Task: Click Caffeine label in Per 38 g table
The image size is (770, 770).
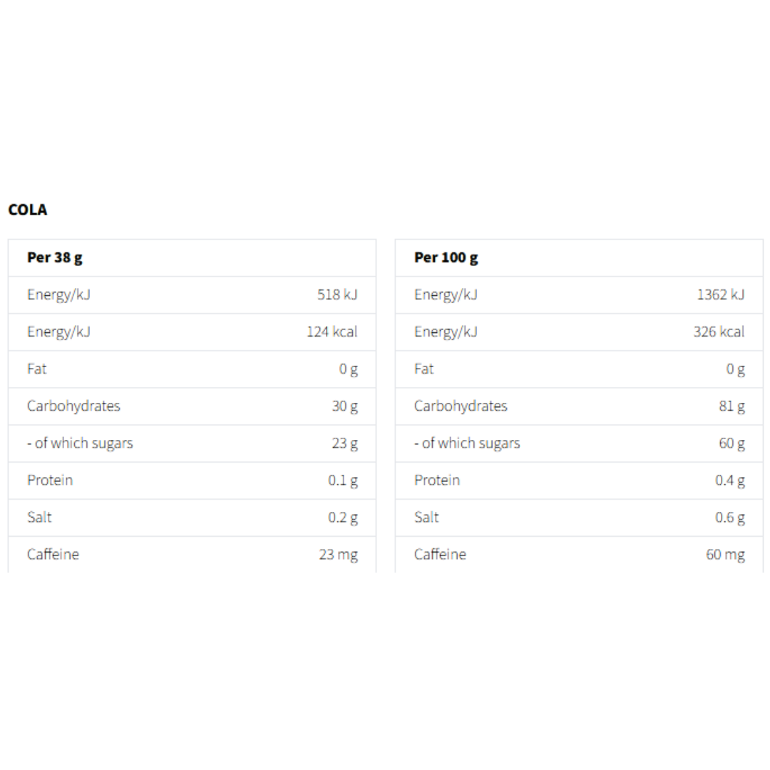Action: 53,554
